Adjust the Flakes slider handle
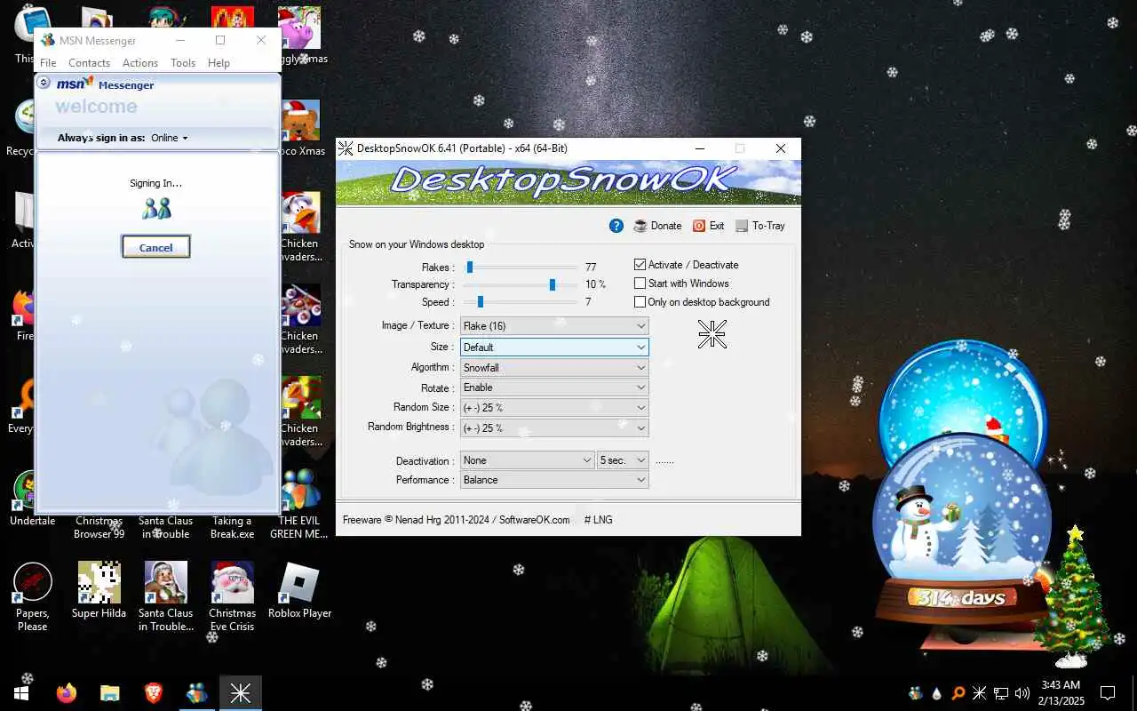1137x711 pixels. [x=470, y=267]
